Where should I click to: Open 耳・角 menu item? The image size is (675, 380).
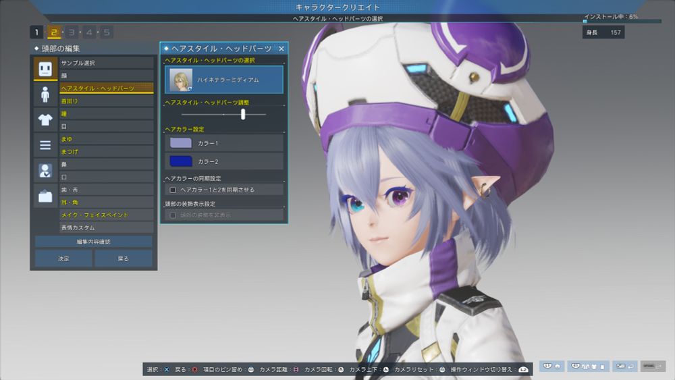(x=107, y=202)
